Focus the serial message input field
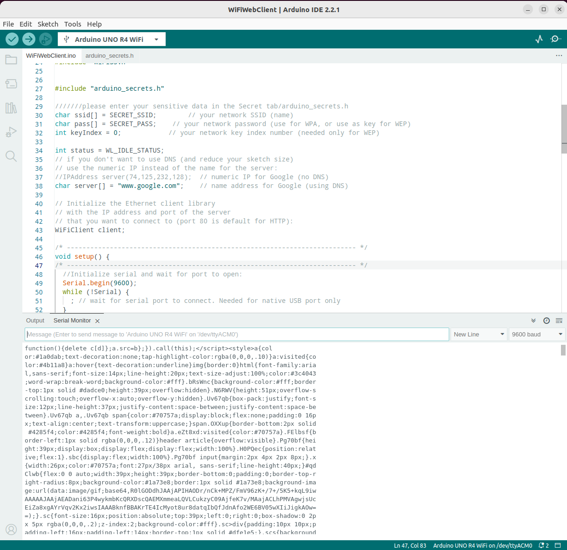 [237, 334]
